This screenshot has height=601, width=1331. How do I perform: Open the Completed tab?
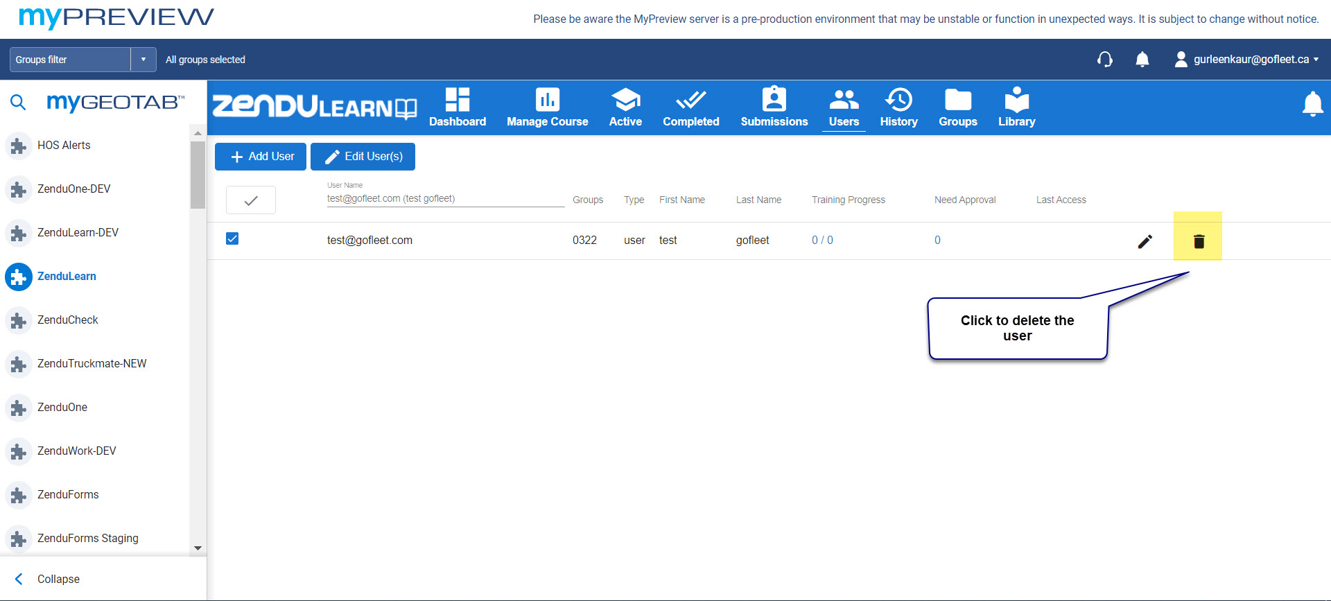(x=691, y=107)
